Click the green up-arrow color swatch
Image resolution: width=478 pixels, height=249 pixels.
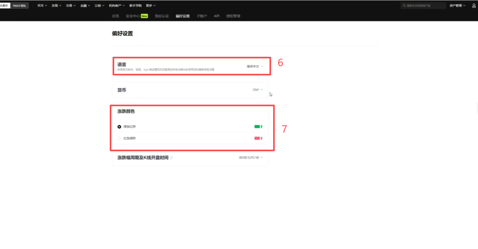point(259,127)
